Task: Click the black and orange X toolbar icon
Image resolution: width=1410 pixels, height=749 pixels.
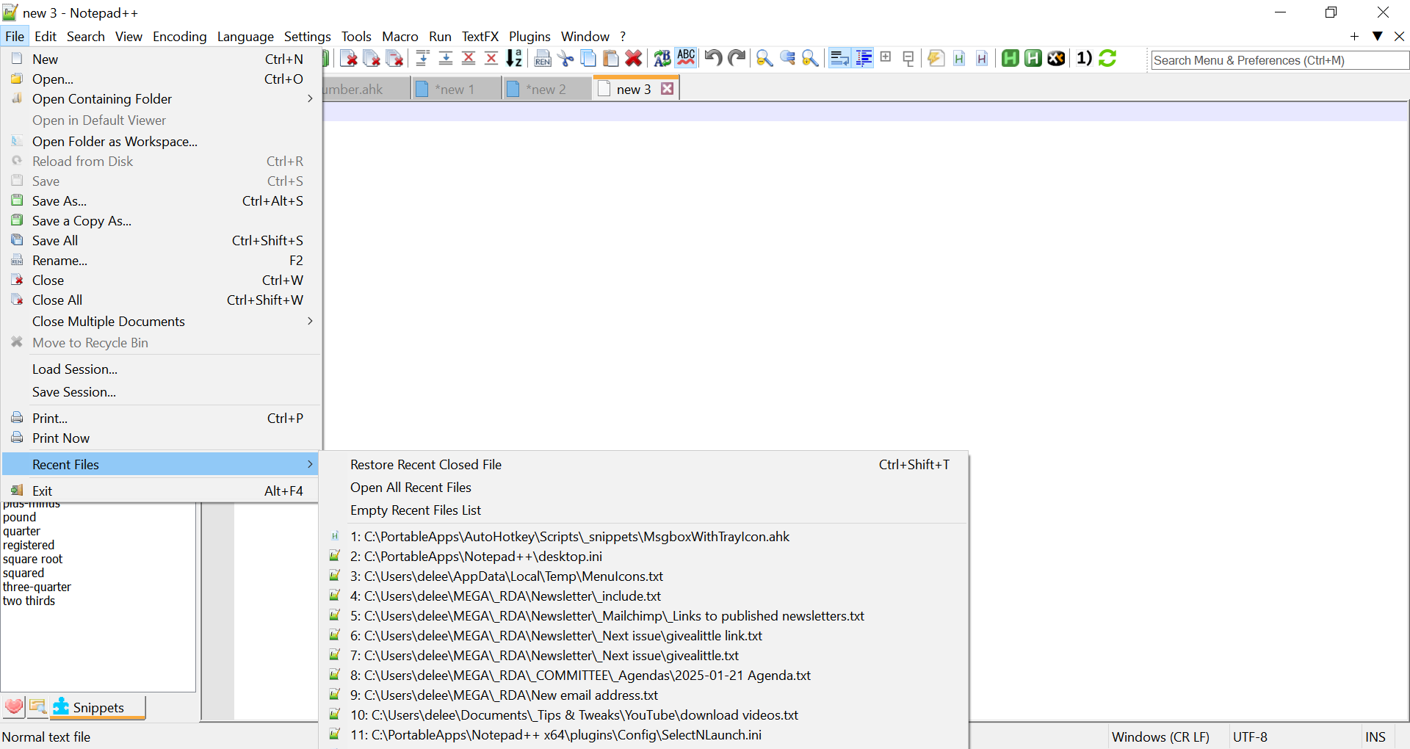Action: (x=1056, y=58)
